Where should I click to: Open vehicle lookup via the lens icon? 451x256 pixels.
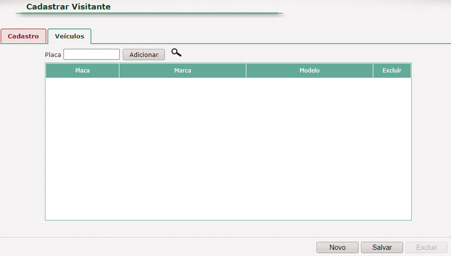pos(176,53)
